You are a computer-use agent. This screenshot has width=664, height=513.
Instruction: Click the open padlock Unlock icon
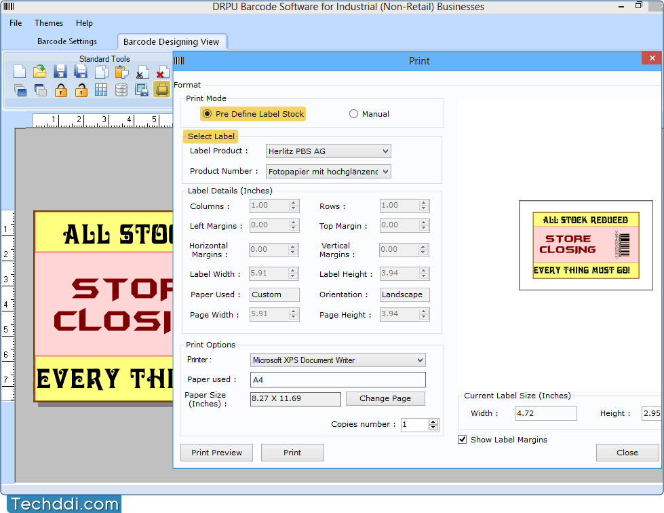click(81, 90)
